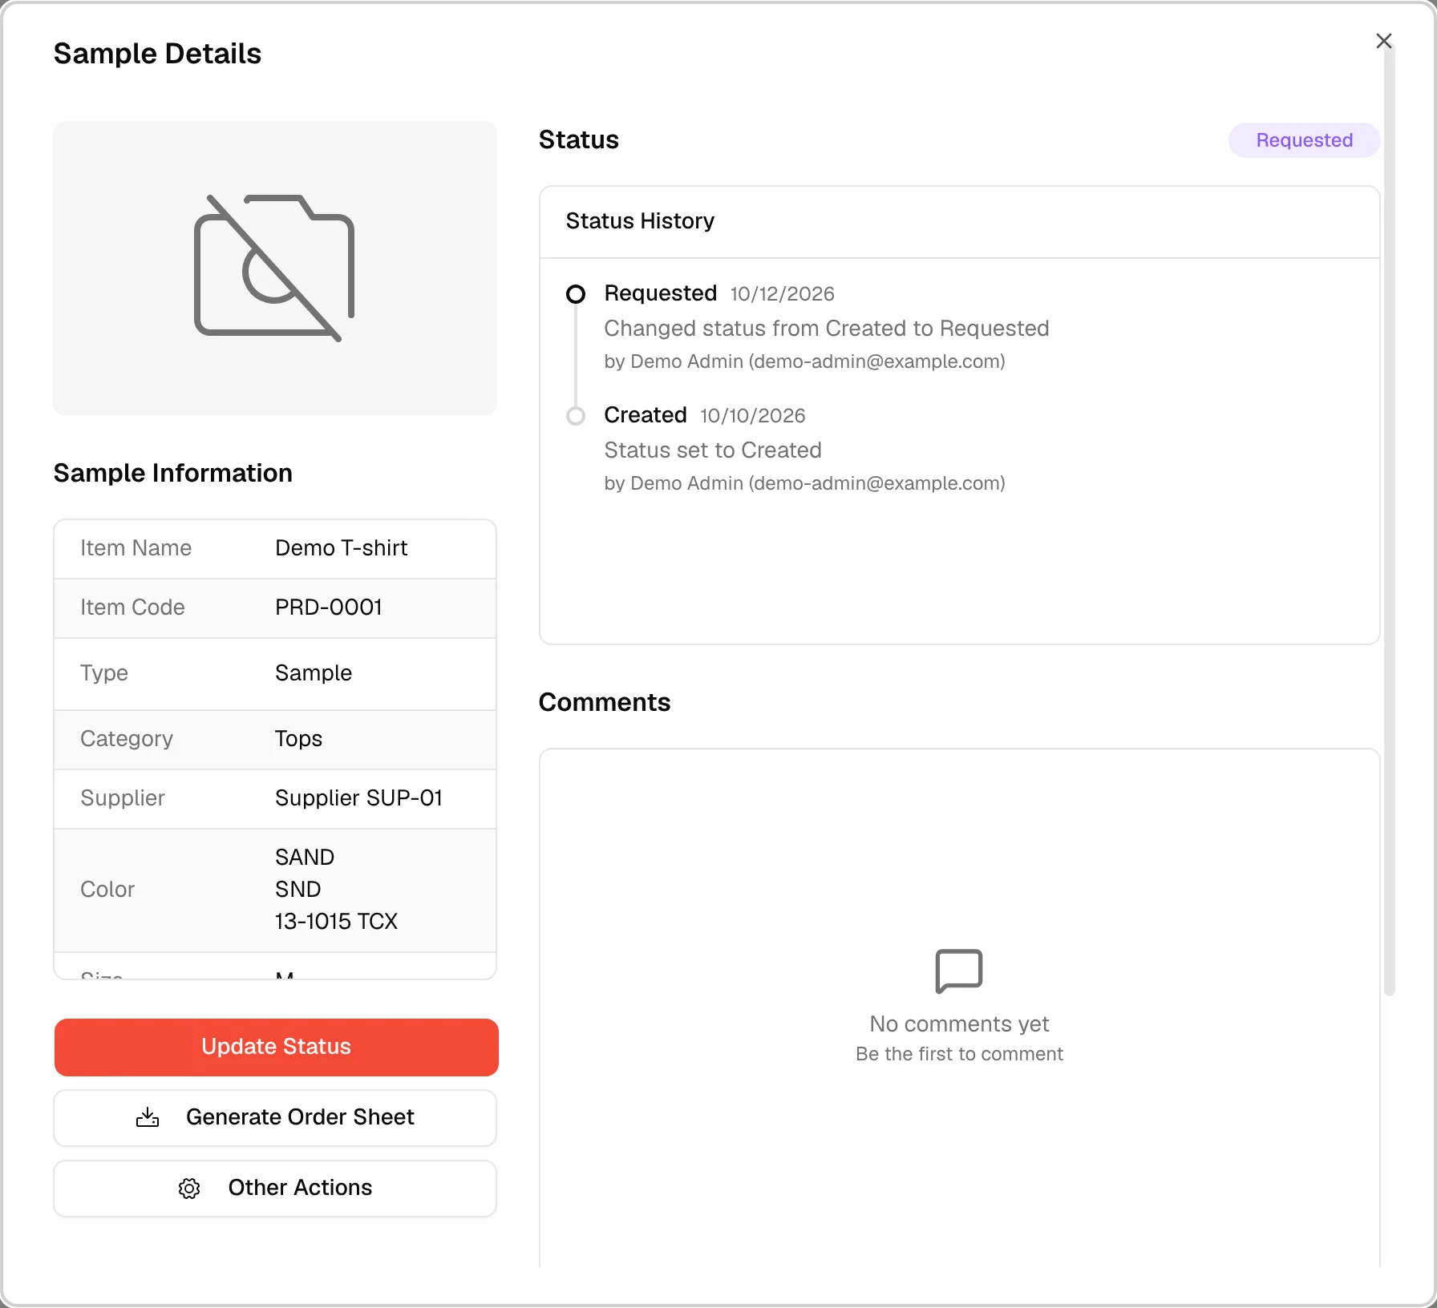Select the item code 'PRD-0001'
The width and height of the screenshot is (1437, 1308).
tap(329, 608)
